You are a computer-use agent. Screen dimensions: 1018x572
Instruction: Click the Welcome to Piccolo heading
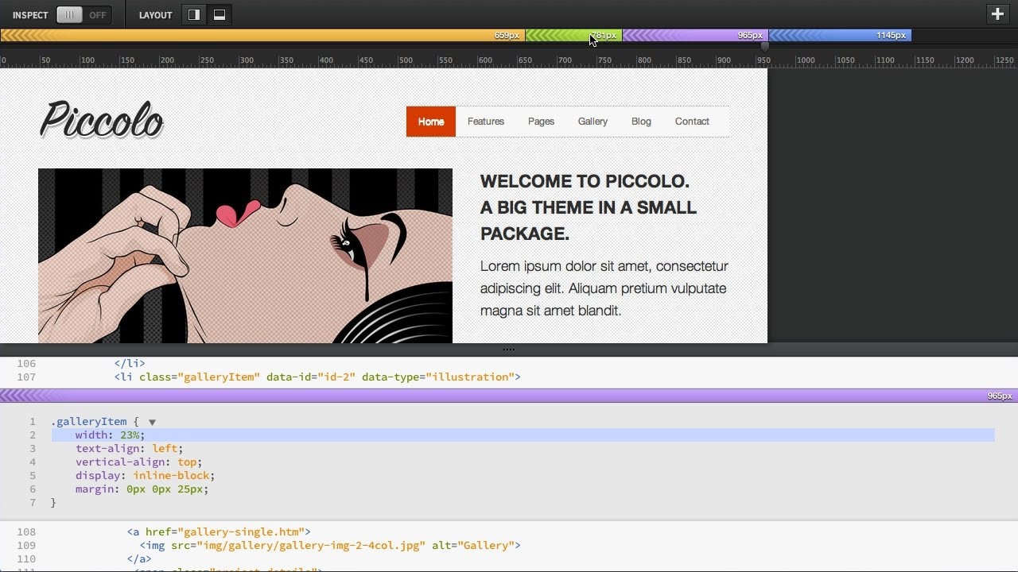589,207
